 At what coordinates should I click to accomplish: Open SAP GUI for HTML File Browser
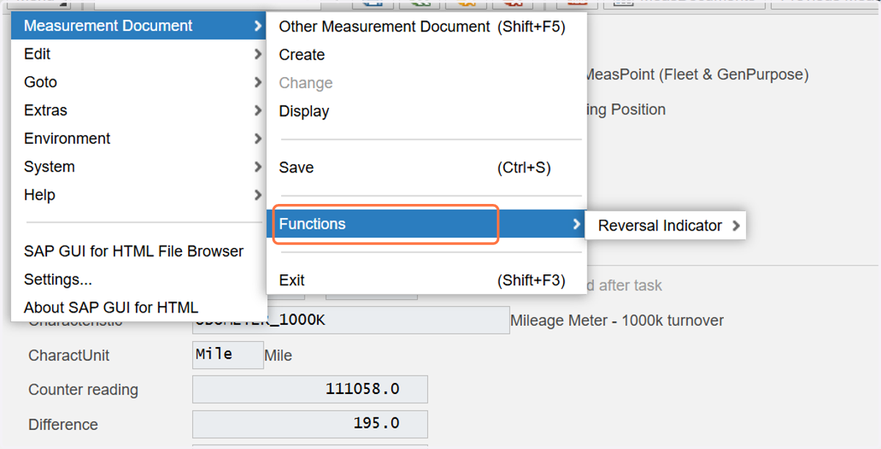(x=139, y=251)
